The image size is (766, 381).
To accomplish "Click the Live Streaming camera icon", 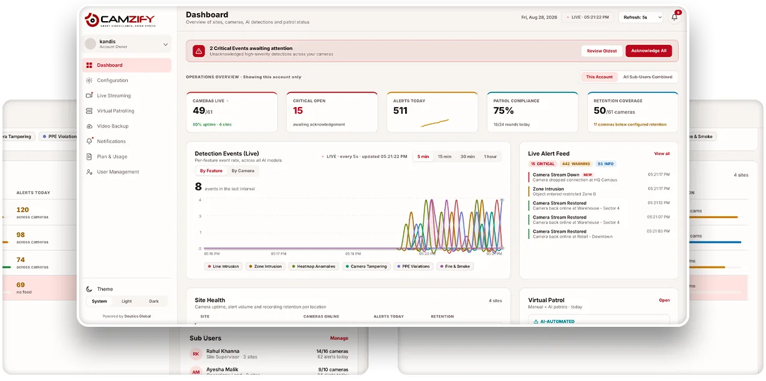I will click(89, 96).
